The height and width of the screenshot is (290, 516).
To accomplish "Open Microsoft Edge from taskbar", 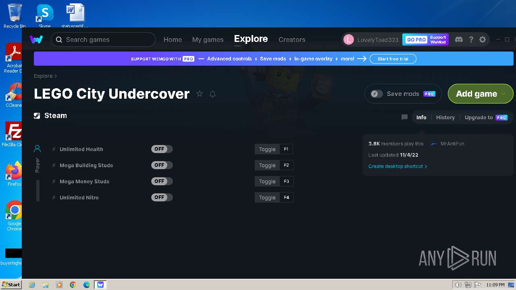I will 87,285.
